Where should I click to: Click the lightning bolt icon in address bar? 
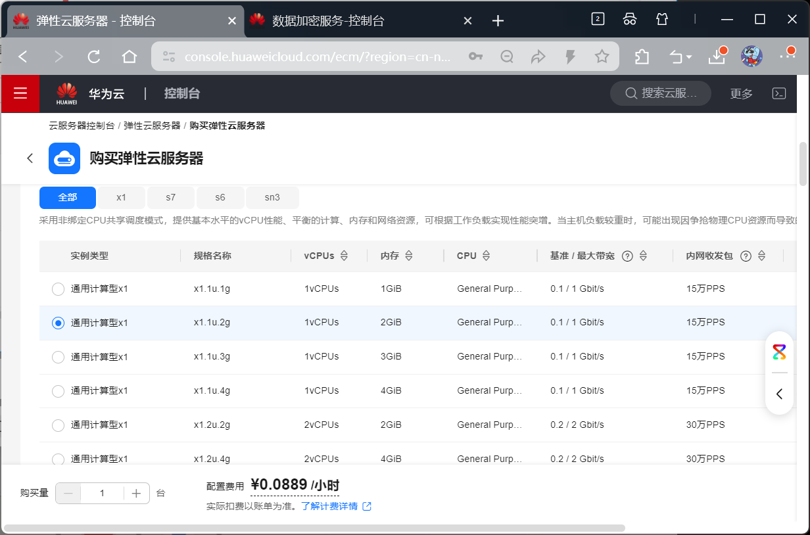tap(570, 57)
